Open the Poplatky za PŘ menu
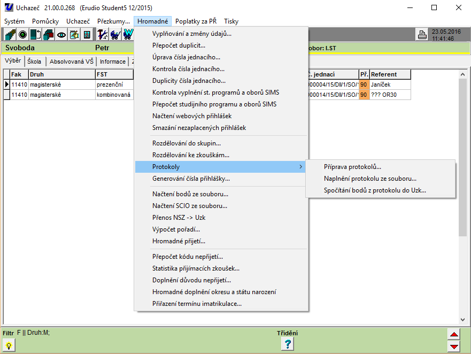 [196, 21]
